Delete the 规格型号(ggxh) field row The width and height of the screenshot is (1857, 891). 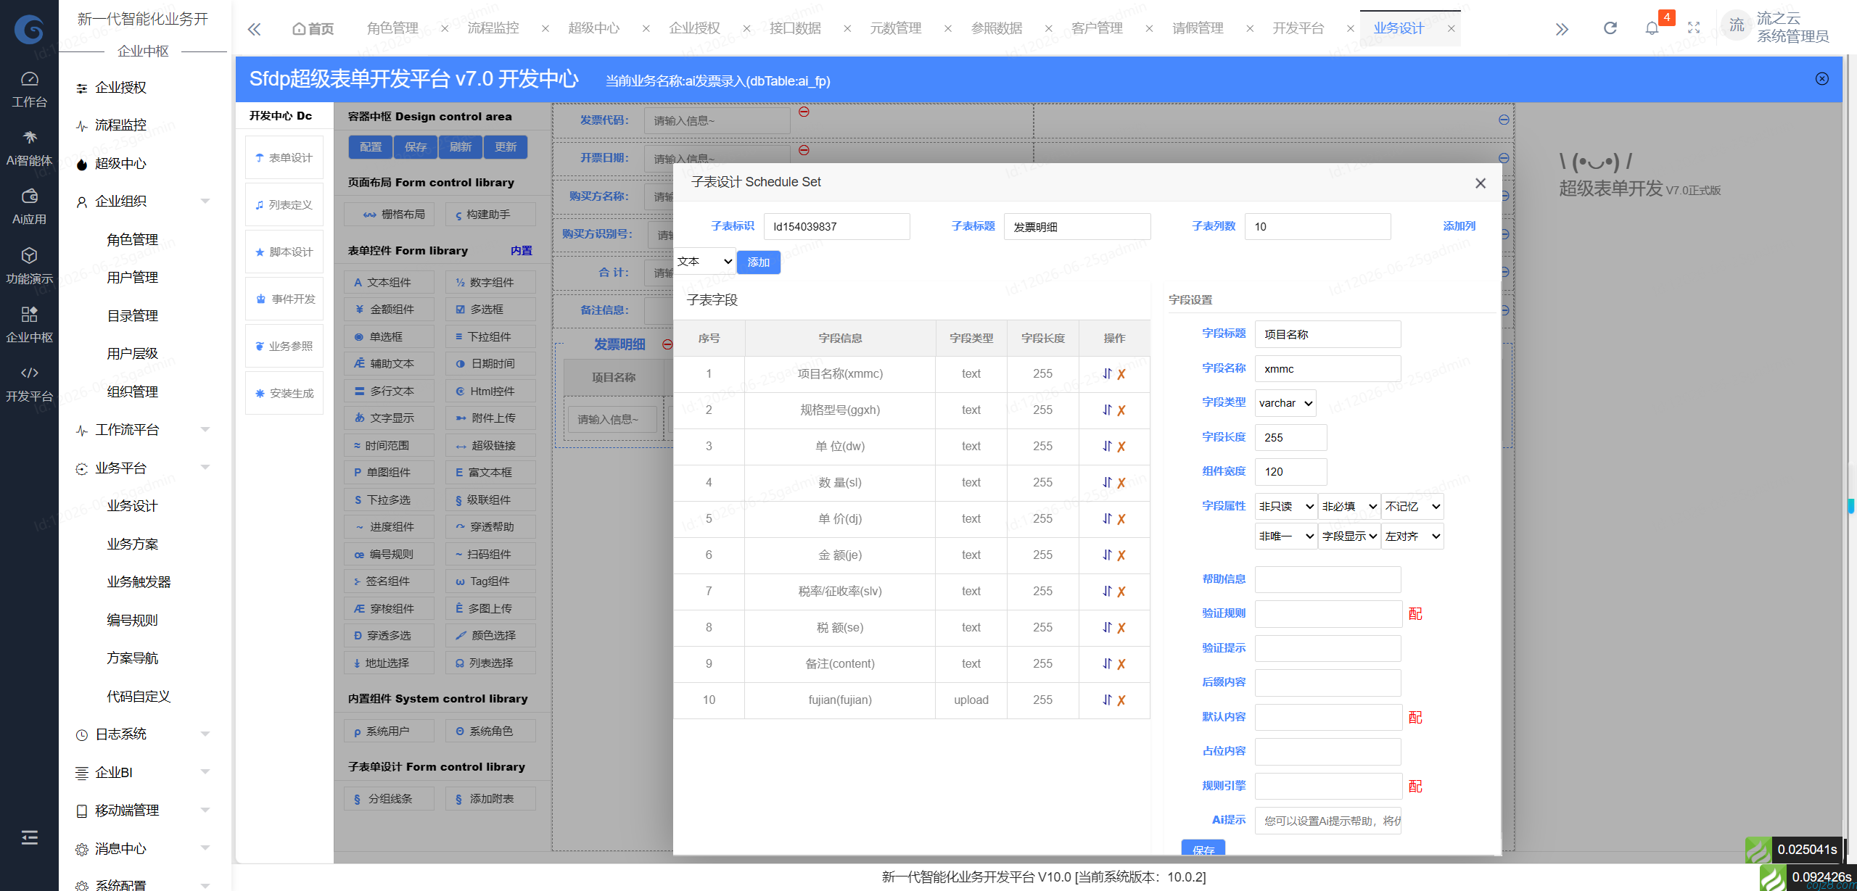(1121, 410)
